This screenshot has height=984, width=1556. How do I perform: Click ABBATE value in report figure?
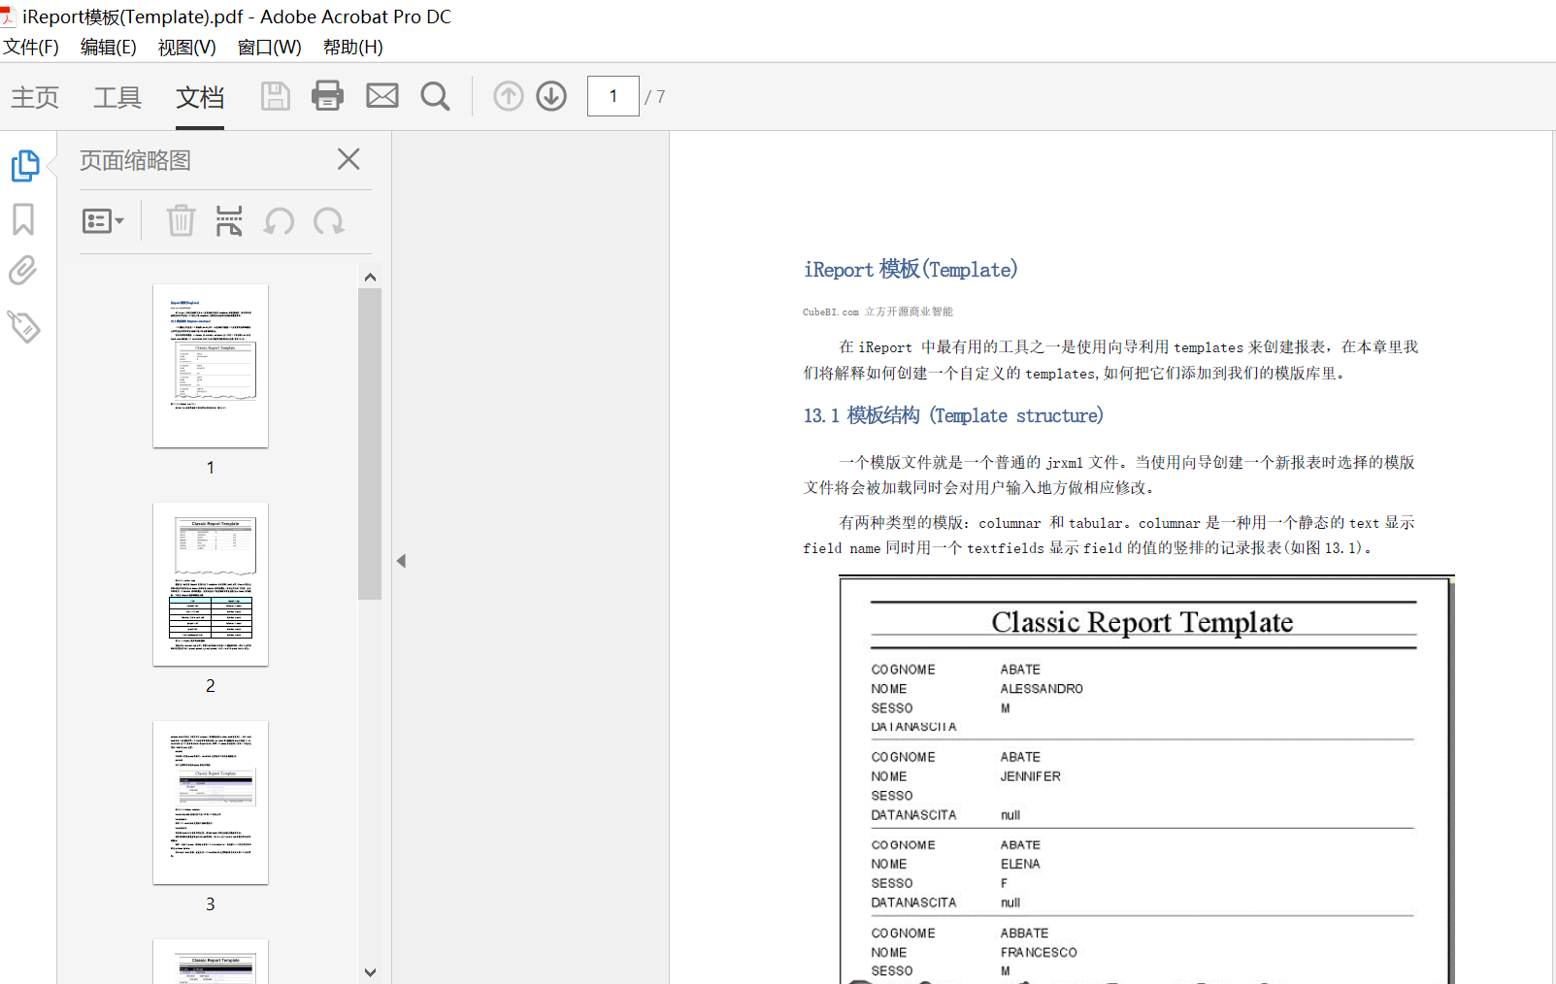tap(1024, 933)
